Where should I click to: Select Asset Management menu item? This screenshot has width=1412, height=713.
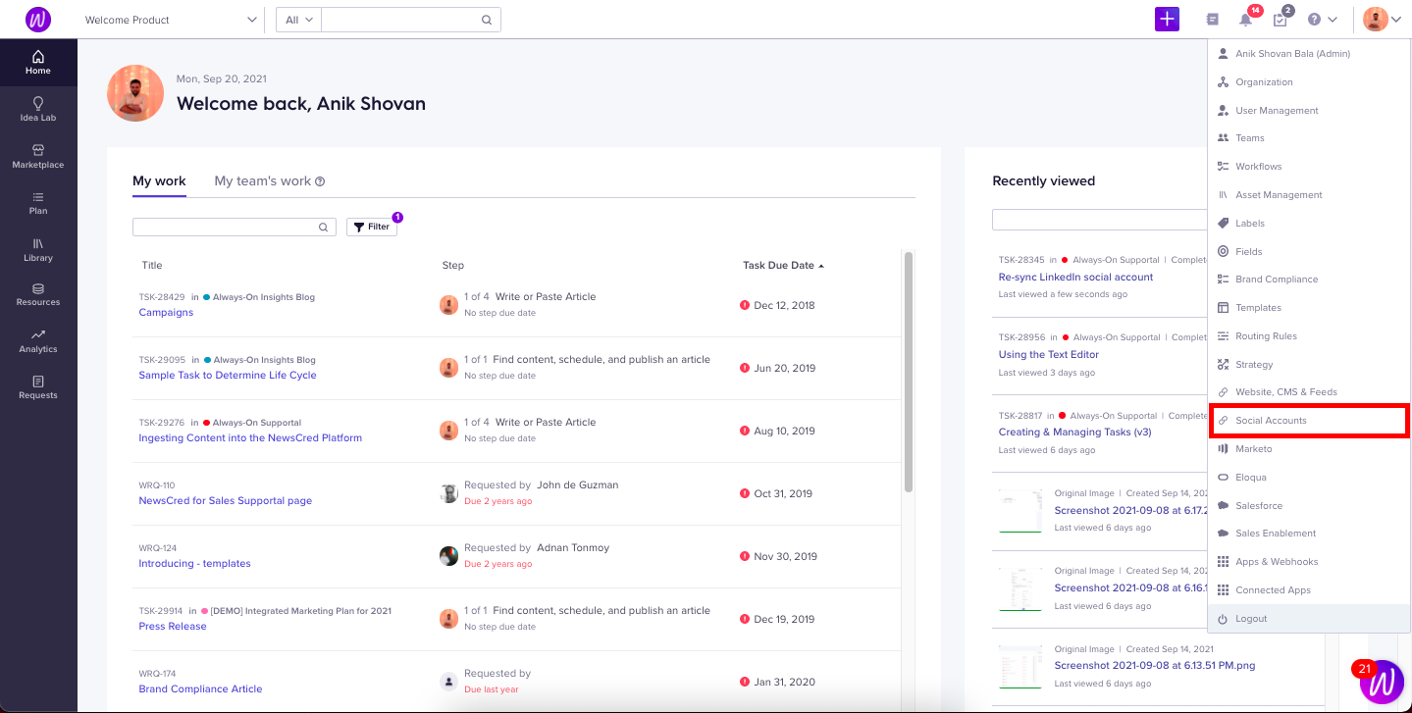(x=1309, y=195)
